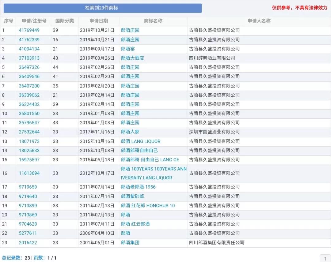Open application number 41762339
Screen dimensions: 331x262
[29, 39]
